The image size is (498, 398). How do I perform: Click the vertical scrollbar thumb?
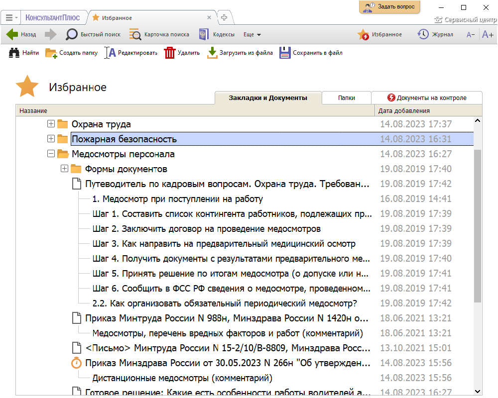(478, 226)
